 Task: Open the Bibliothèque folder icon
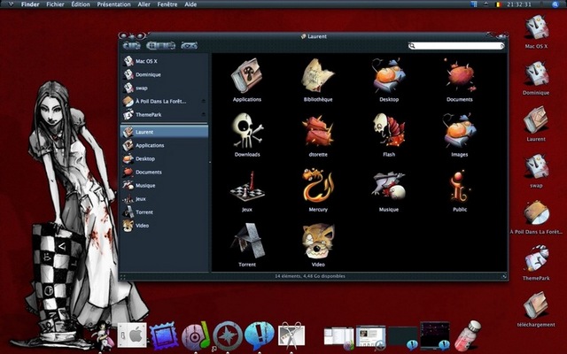click(x=318, y=76)
